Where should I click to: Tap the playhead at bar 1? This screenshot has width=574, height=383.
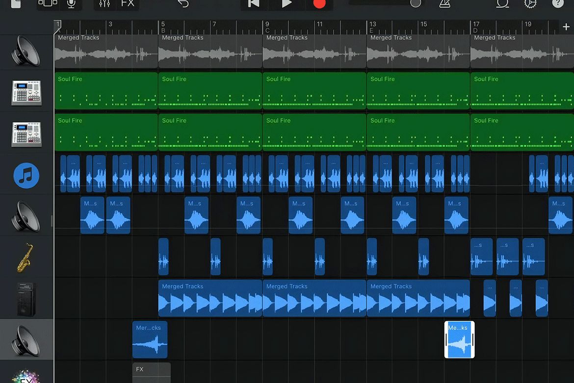(57, 26)
